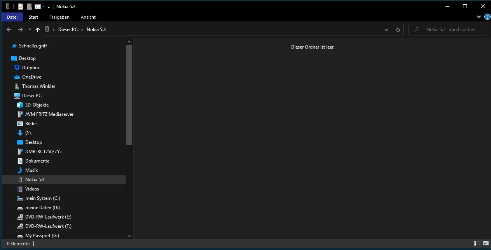Switch to the large icons view in the status bar

[486, 244]
